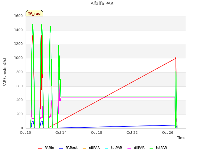The image size is (205, 154).
Task: Toggle difPAR legend label beside magenta swatch
Action: pos(139,148)
